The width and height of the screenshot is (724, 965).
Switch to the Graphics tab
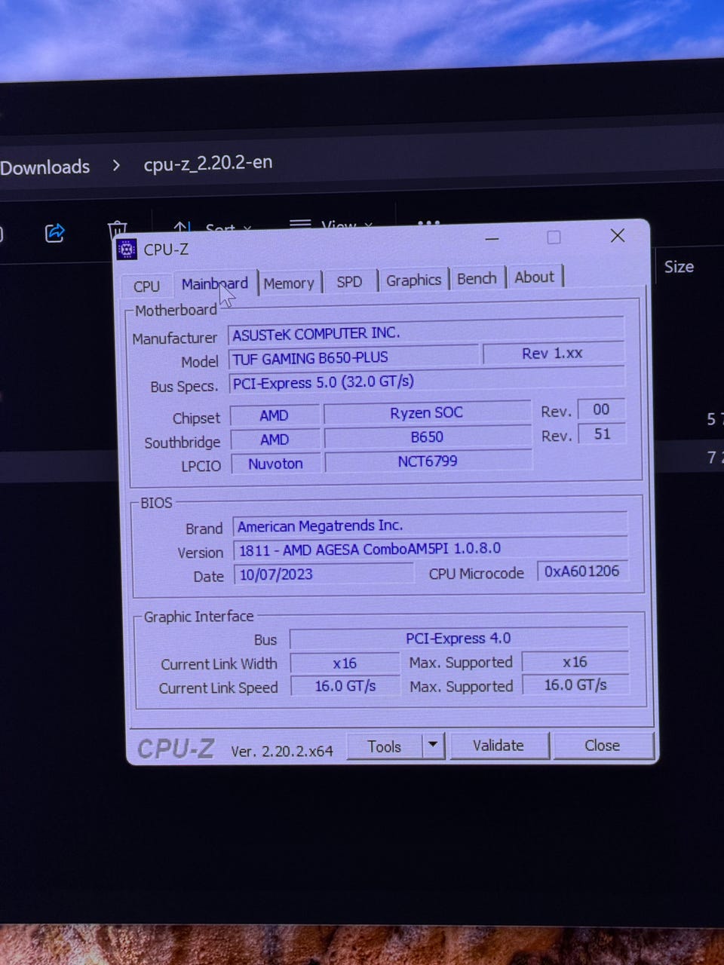pyautogui.click(x=413, y=280)
